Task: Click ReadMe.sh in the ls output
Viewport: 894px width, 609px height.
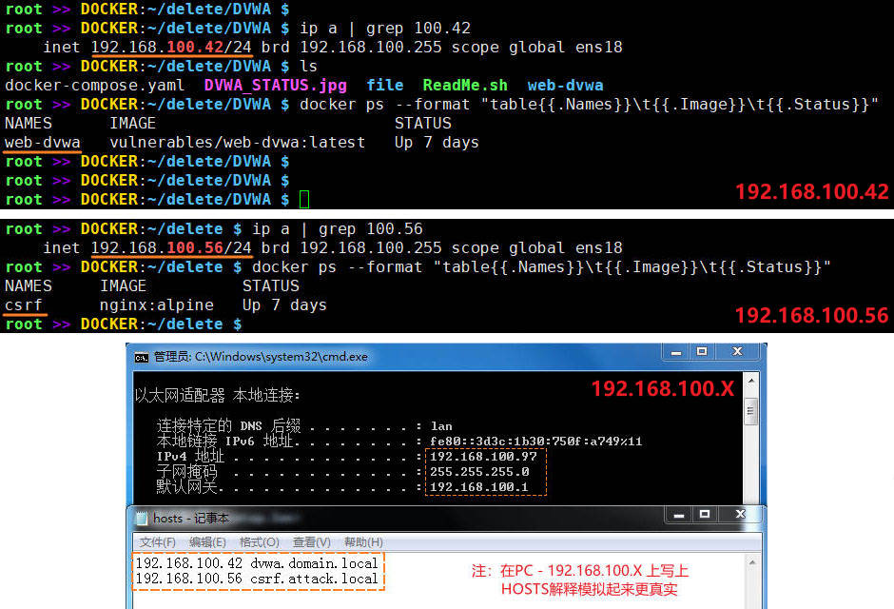Action: pos(465,86)
